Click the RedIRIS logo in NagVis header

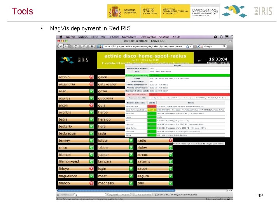[x=74, y=60]
